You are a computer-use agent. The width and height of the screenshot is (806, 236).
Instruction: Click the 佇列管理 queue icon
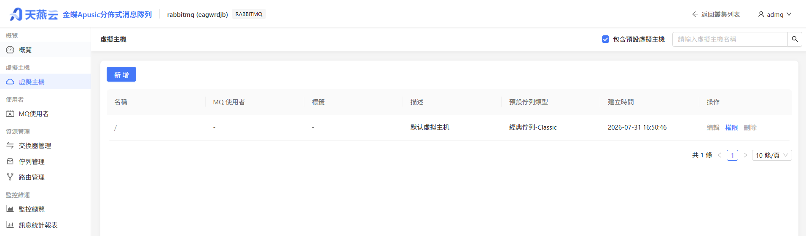point(10,161)
